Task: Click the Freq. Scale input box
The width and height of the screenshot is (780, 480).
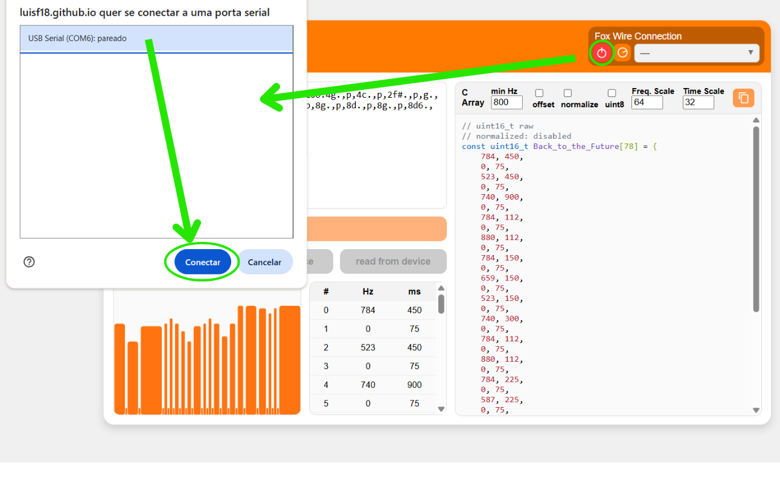Action: (647, 103)
